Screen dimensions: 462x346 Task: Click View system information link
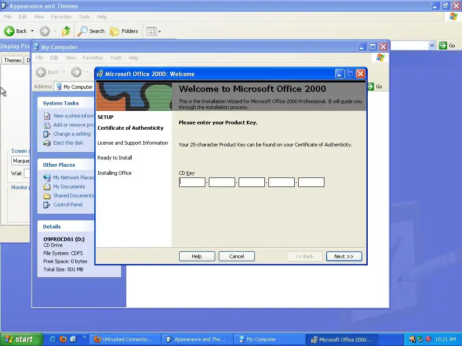(74, 116)
